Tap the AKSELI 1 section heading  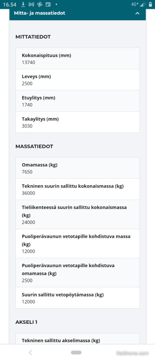click(26, 322)
